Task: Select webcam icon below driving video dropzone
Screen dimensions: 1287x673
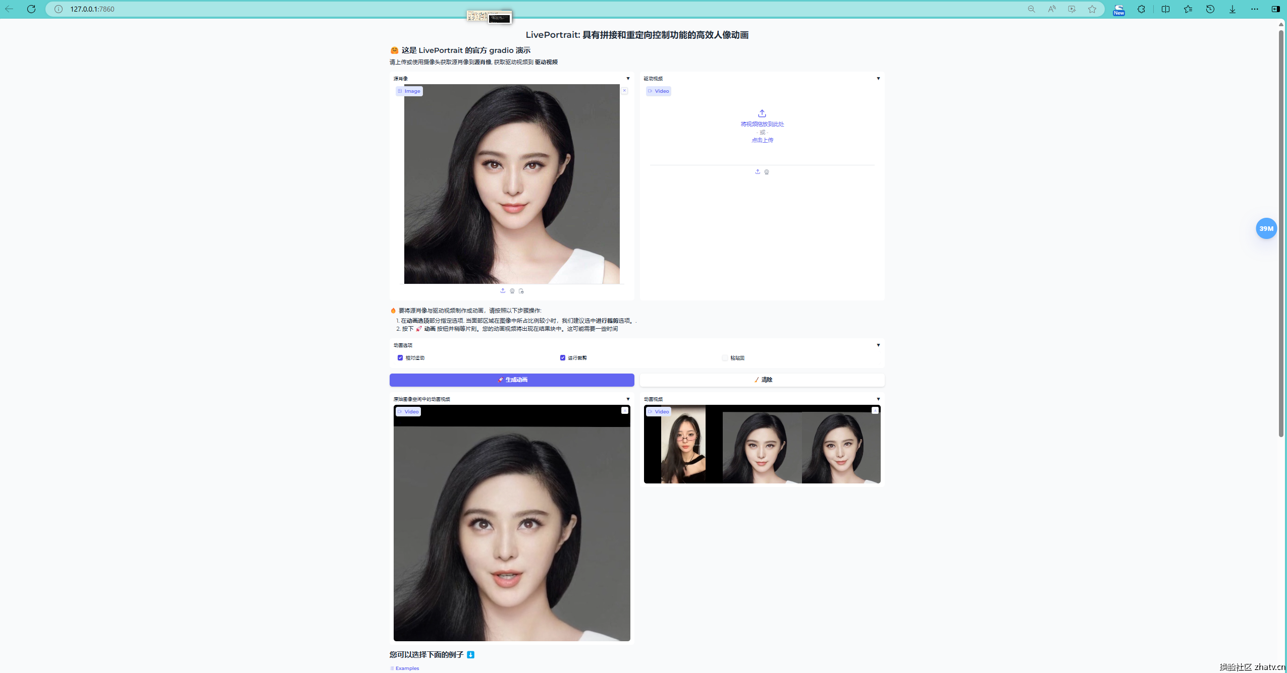Action: tap(767, 172)
